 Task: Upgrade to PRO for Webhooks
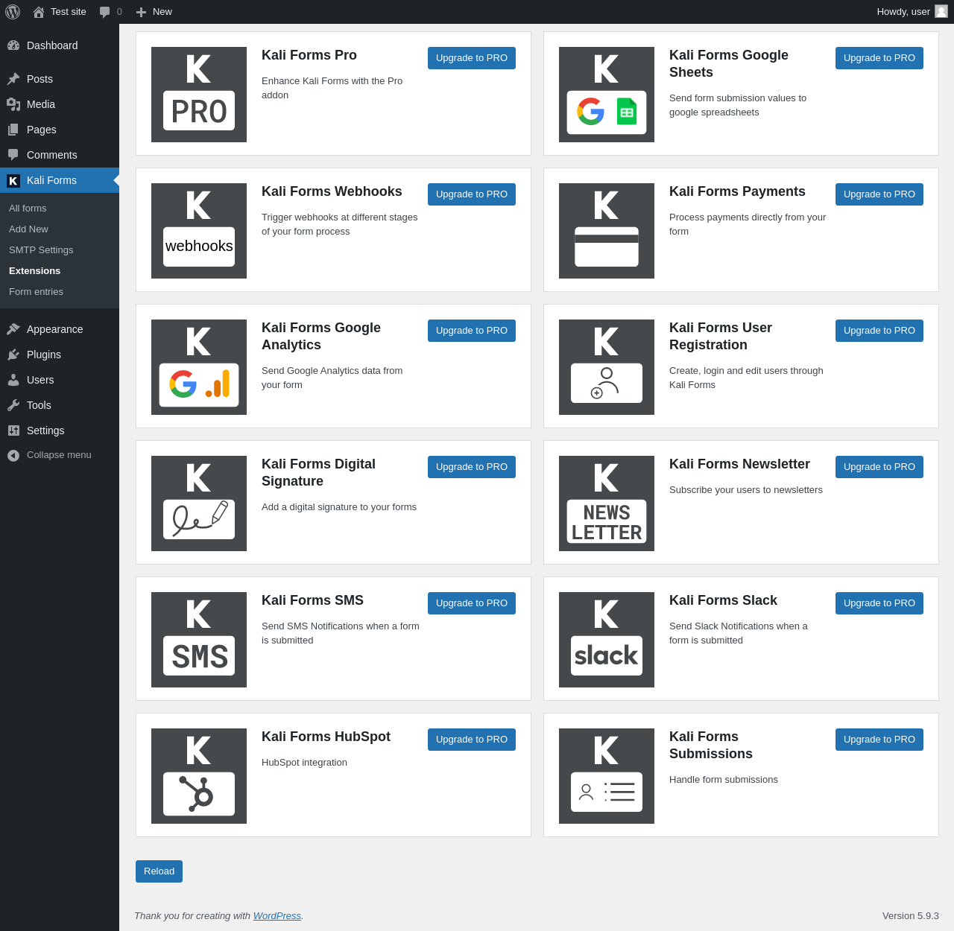click(472, 194)
